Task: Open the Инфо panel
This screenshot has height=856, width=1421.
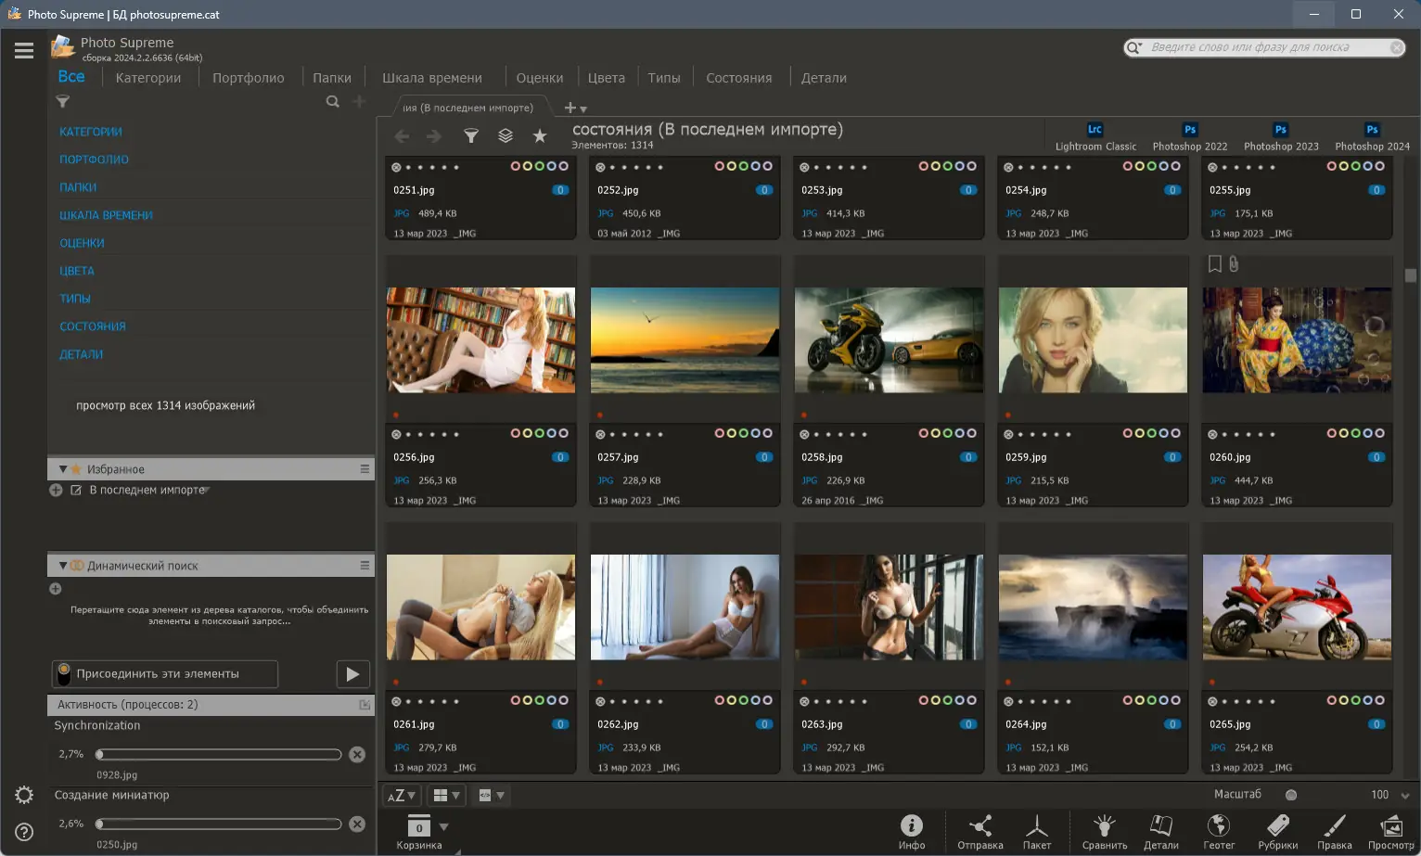Action: (912, 831)
